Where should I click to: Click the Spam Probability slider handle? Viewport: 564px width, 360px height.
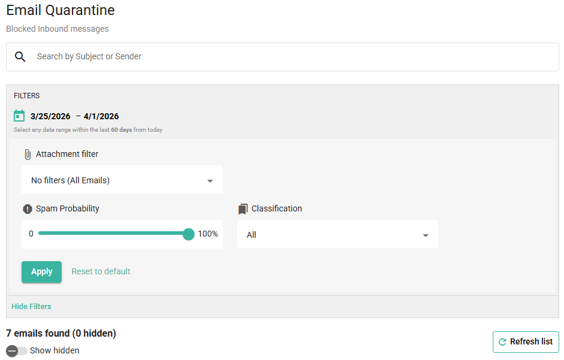click(x=189, y=234)
